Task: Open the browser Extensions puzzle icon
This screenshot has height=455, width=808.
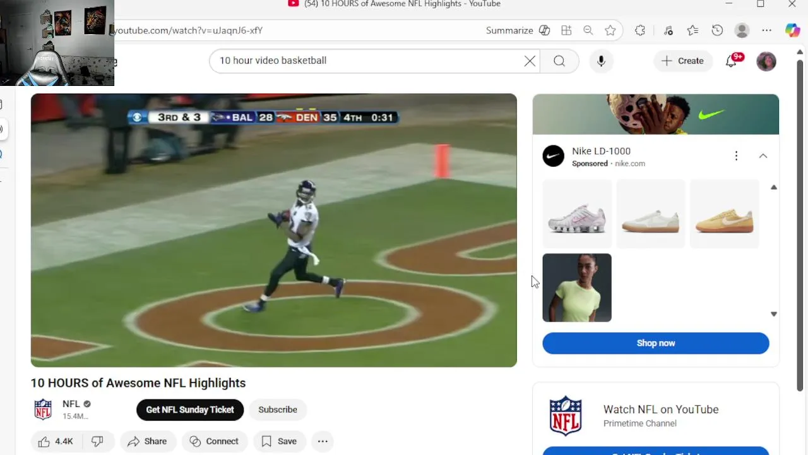Action: click(640, 30)
